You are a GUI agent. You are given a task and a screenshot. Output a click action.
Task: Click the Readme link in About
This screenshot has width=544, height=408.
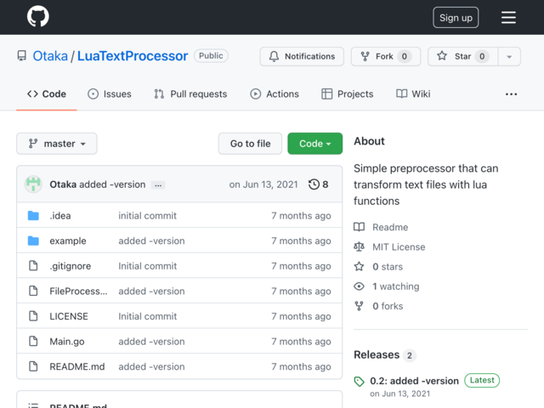[x=390, y=227]
